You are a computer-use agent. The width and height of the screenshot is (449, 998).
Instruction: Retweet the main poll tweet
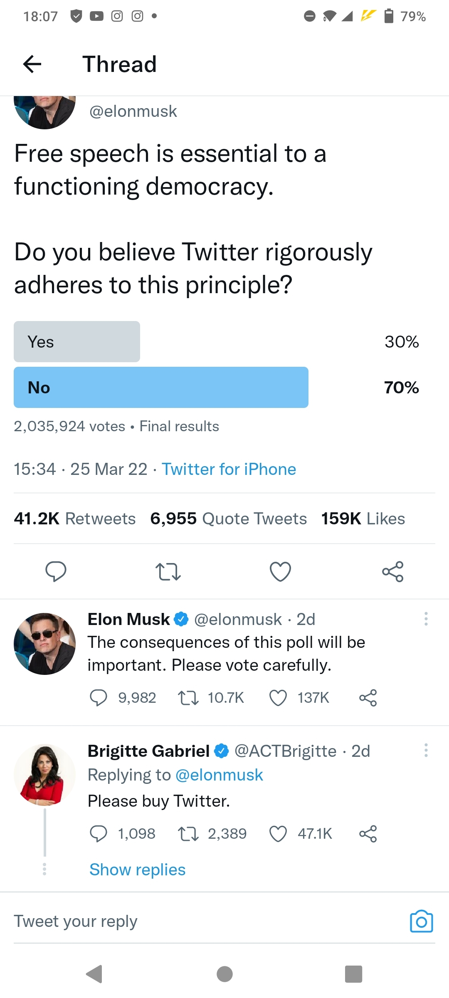pyautogui.click(x=168, y=571)
